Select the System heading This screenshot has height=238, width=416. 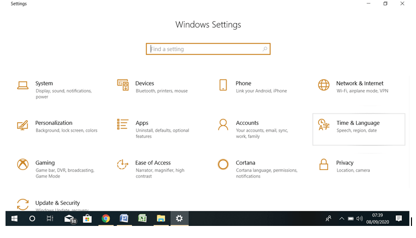[44, 83]
